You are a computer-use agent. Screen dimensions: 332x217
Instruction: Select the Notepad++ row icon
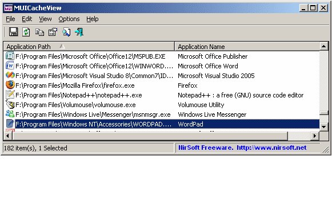(x=10, y=95)
